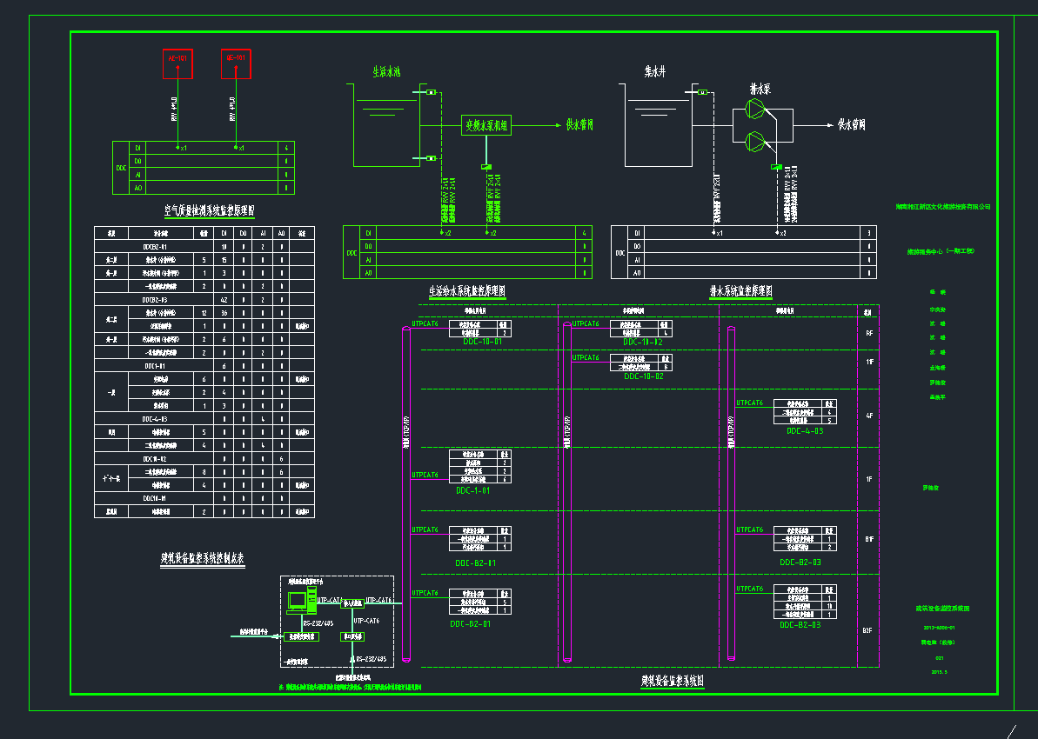This screenshot has height=739, width=1038.
Task: Click the 建筑设备监控系统控制点表 table title
Action: coord(203,559)
